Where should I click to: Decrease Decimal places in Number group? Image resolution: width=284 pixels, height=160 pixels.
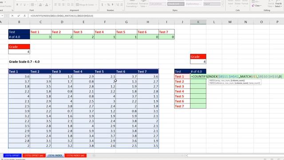(x=122, y=4)
